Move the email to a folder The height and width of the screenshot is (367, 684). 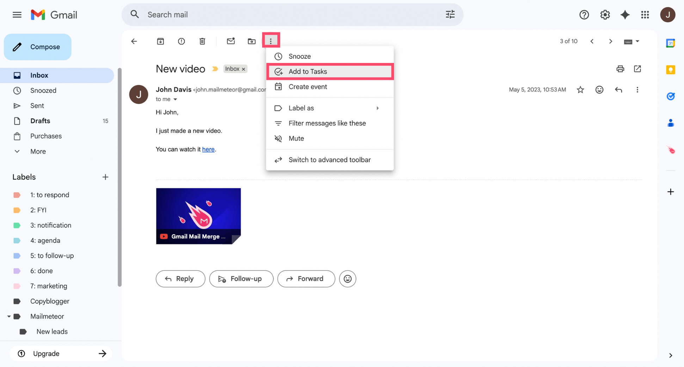[252, 41]
